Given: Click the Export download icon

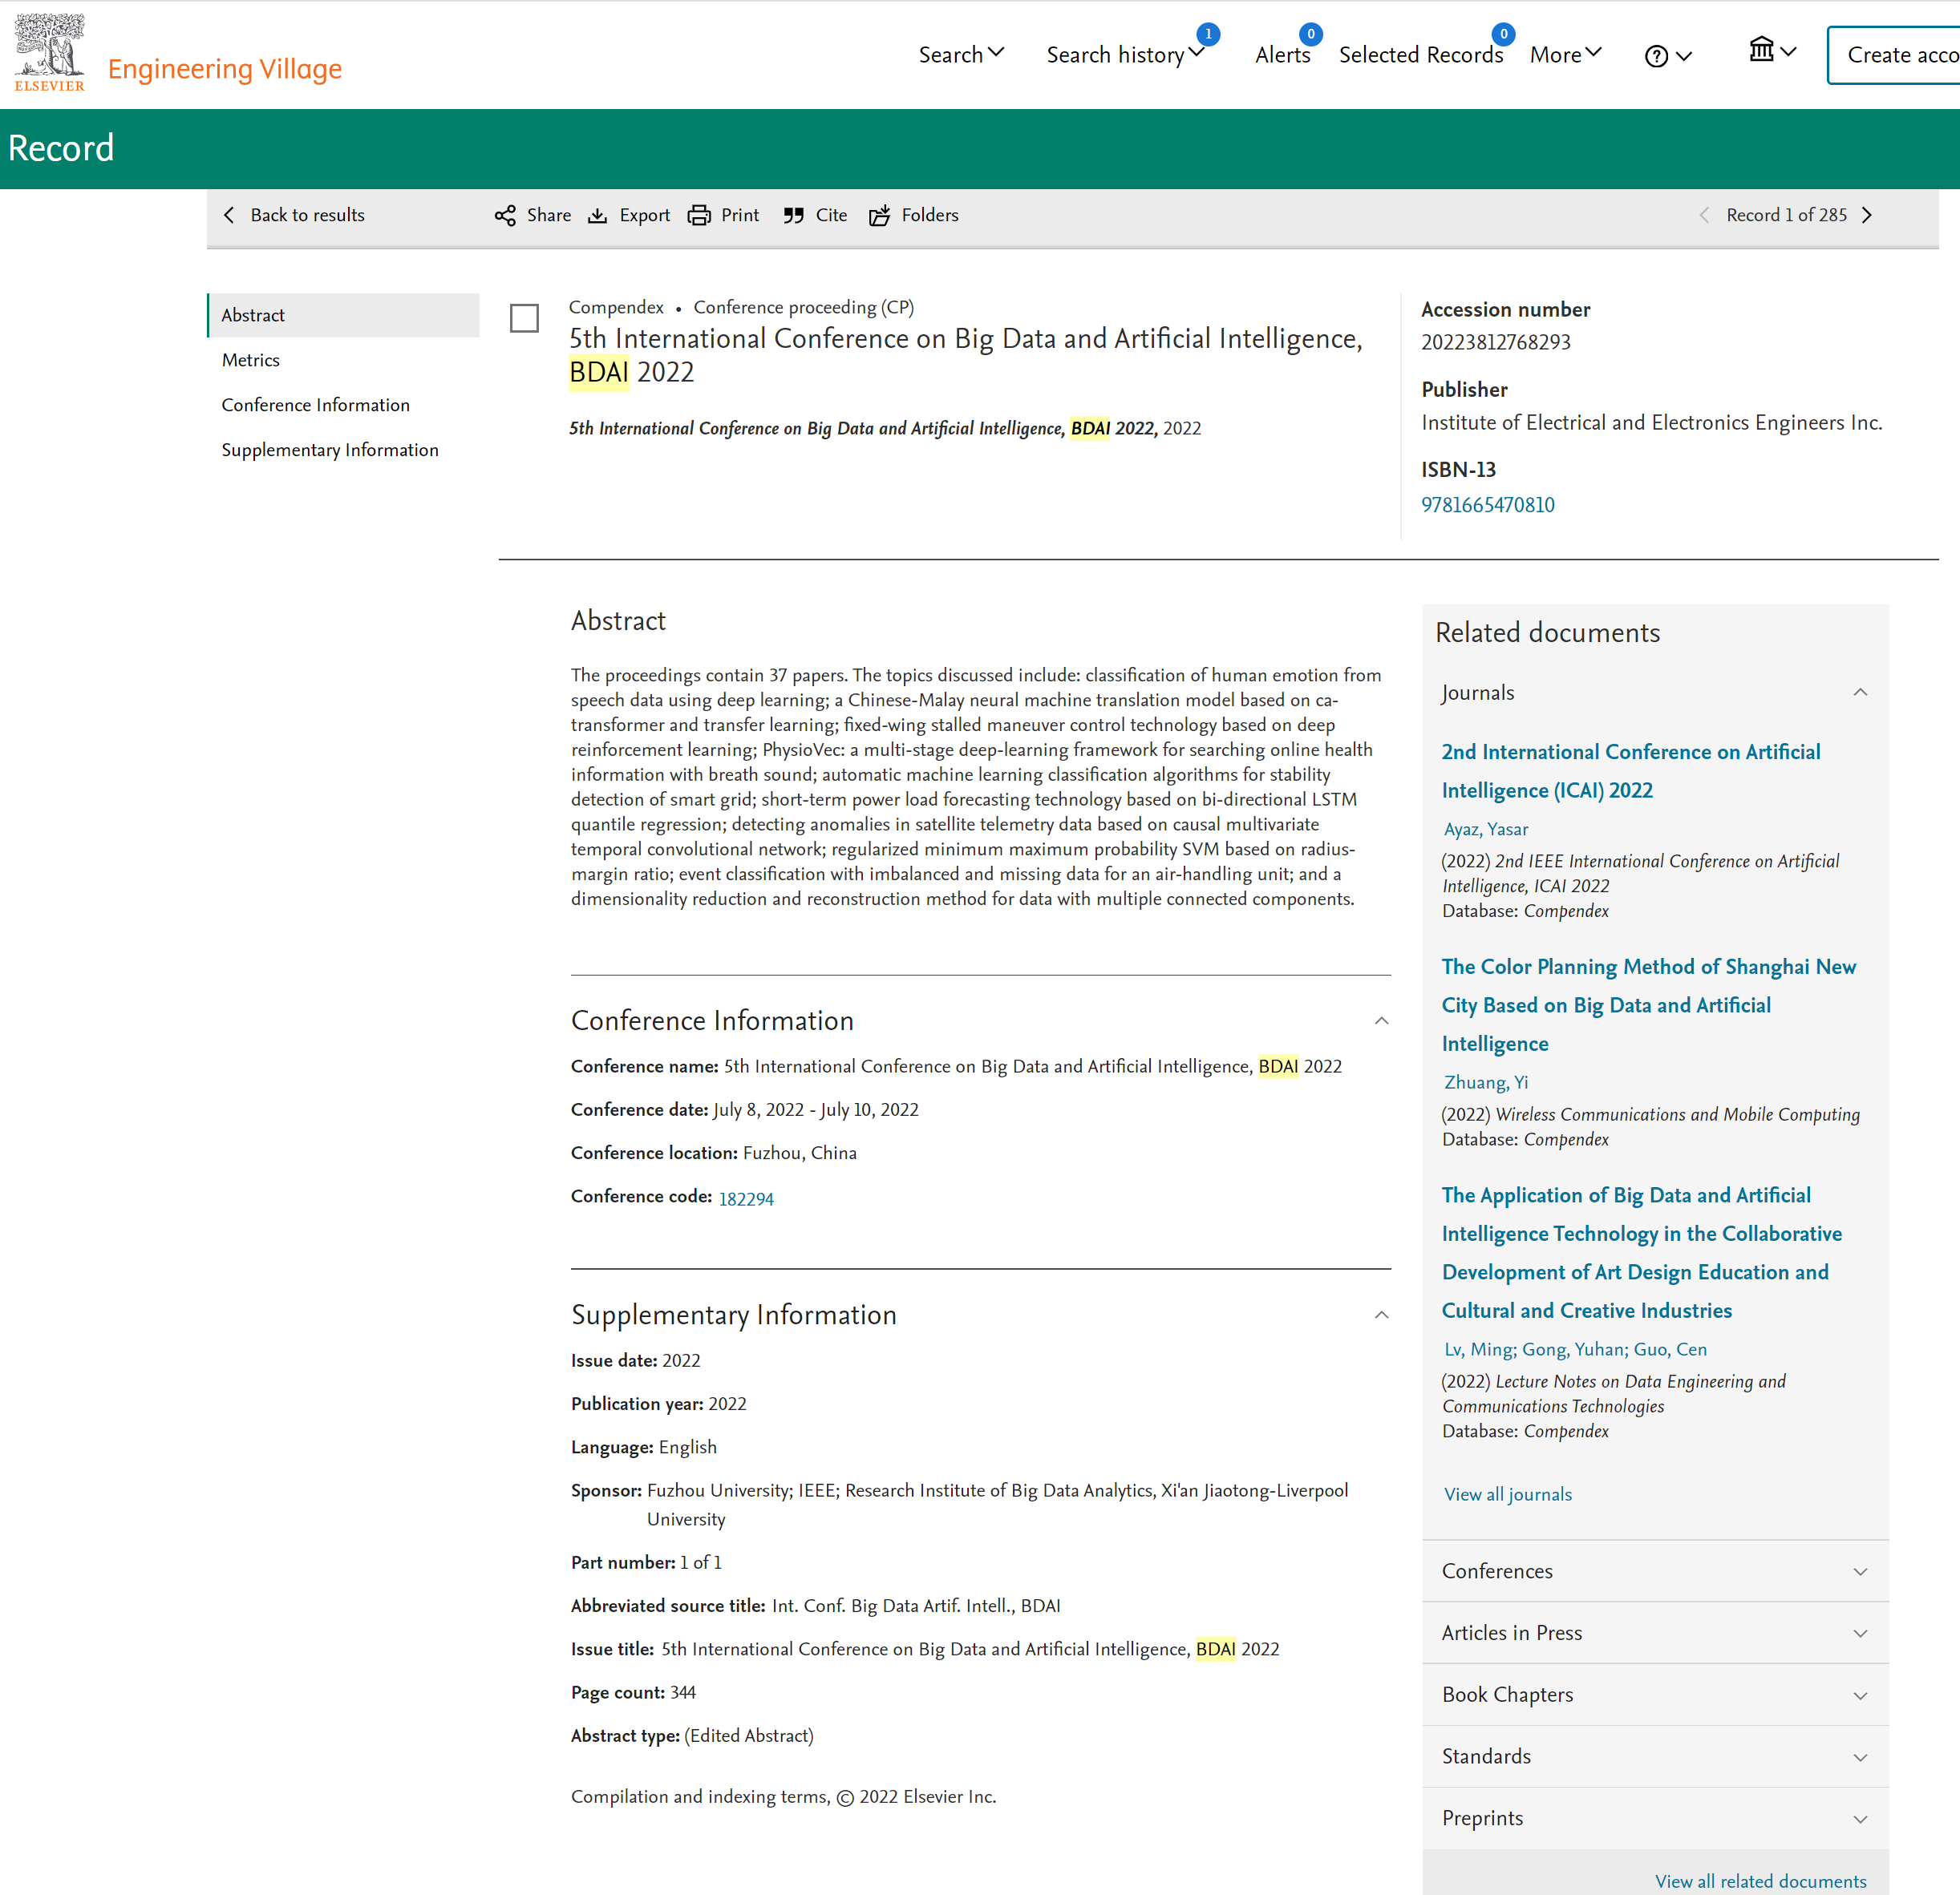Looking at the screenshot, I should pyautogui.click(x=597, y=216).
